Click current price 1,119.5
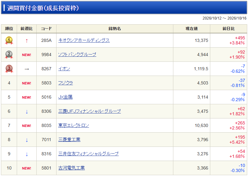251x178 pixels. point(201,69)
